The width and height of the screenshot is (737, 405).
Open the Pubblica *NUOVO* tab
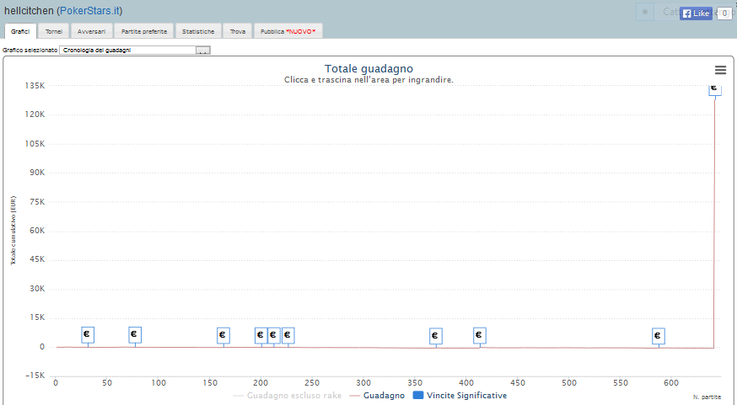click(288, 31)
